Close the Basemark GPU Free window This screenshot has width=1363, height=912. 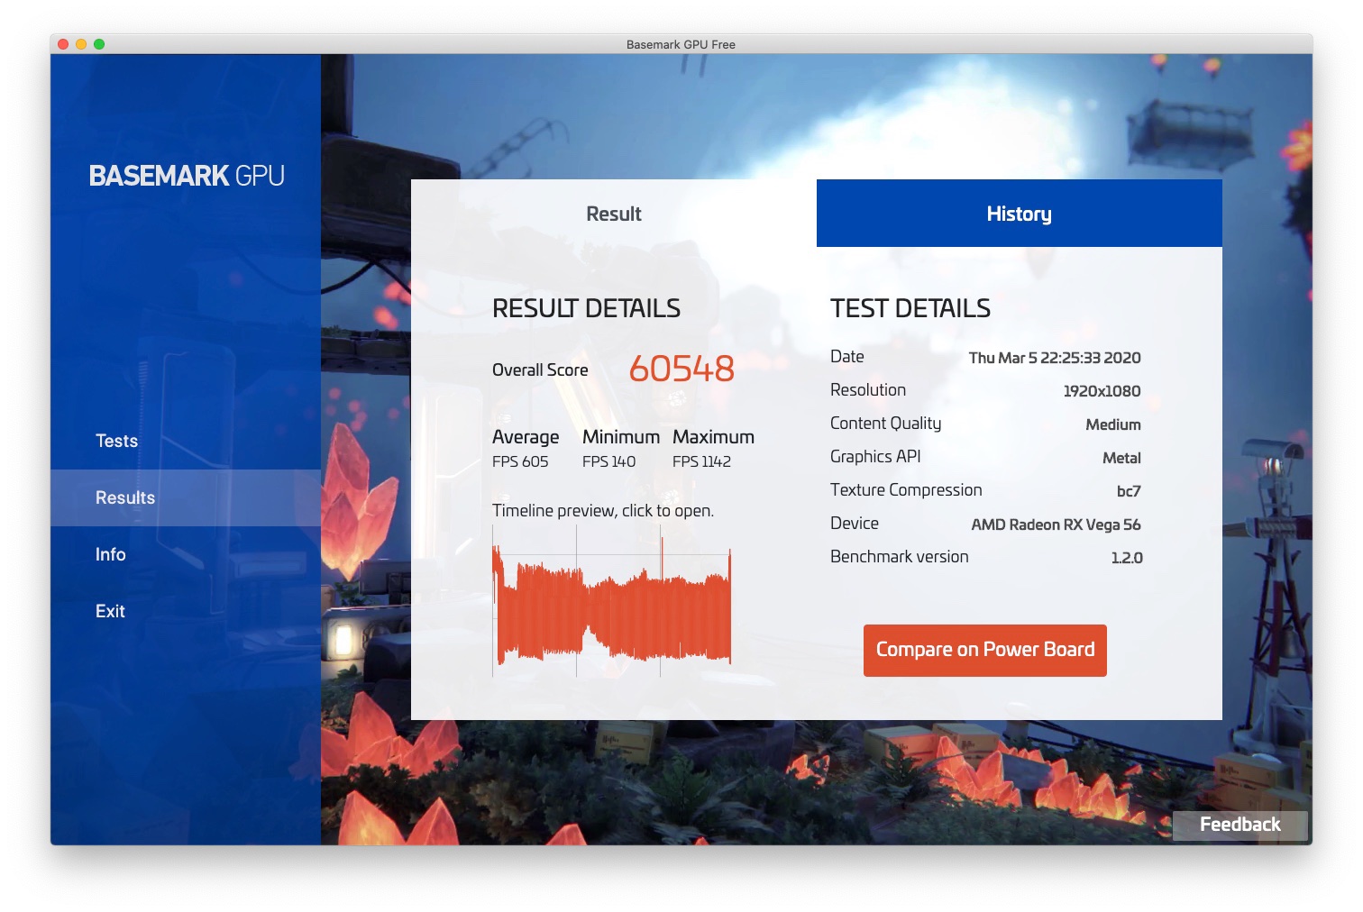[x=63, y=44]
